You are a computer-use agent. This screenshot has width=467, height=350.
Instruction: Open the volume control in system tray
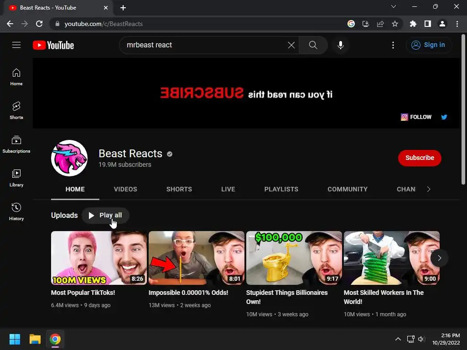pos(421,339)
